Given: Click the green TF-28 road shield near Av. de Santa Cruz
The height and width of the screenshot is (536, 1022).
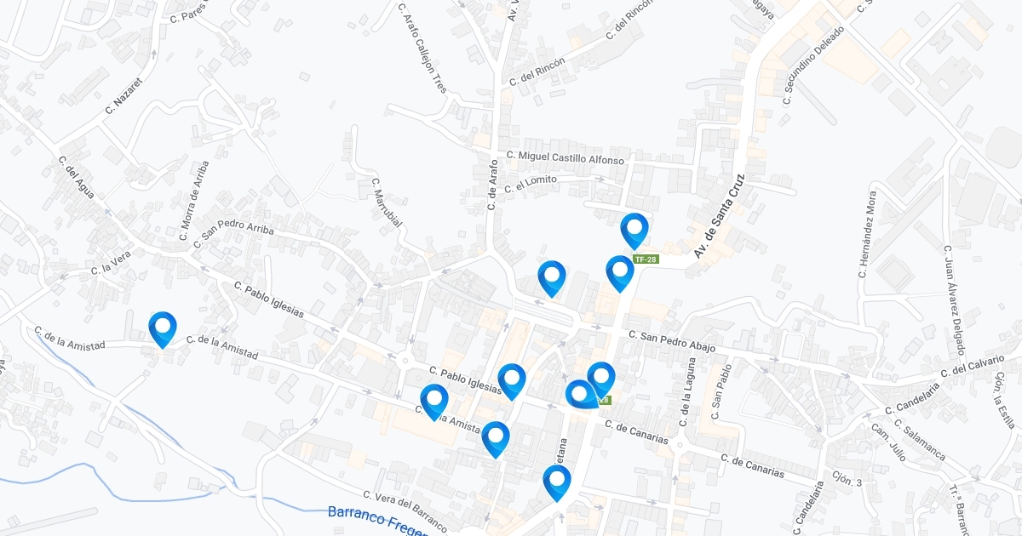Looking at the screenshot, I should point(646,259).
